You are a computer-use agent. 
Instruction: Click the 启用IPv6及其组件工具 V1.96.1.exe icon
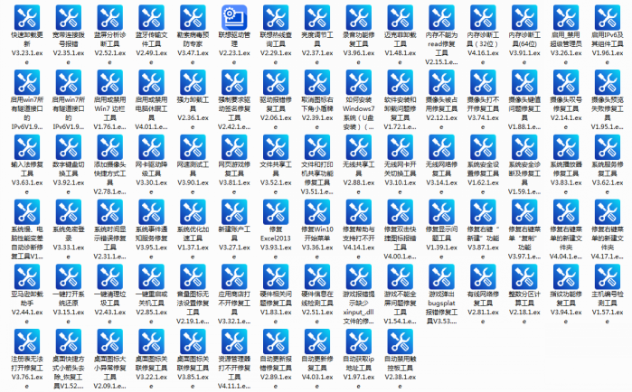click(x=608, y=18)
